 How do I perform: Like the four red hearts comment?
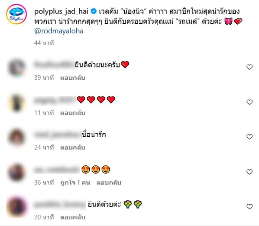pyautogui.click(x=249, y=102)
